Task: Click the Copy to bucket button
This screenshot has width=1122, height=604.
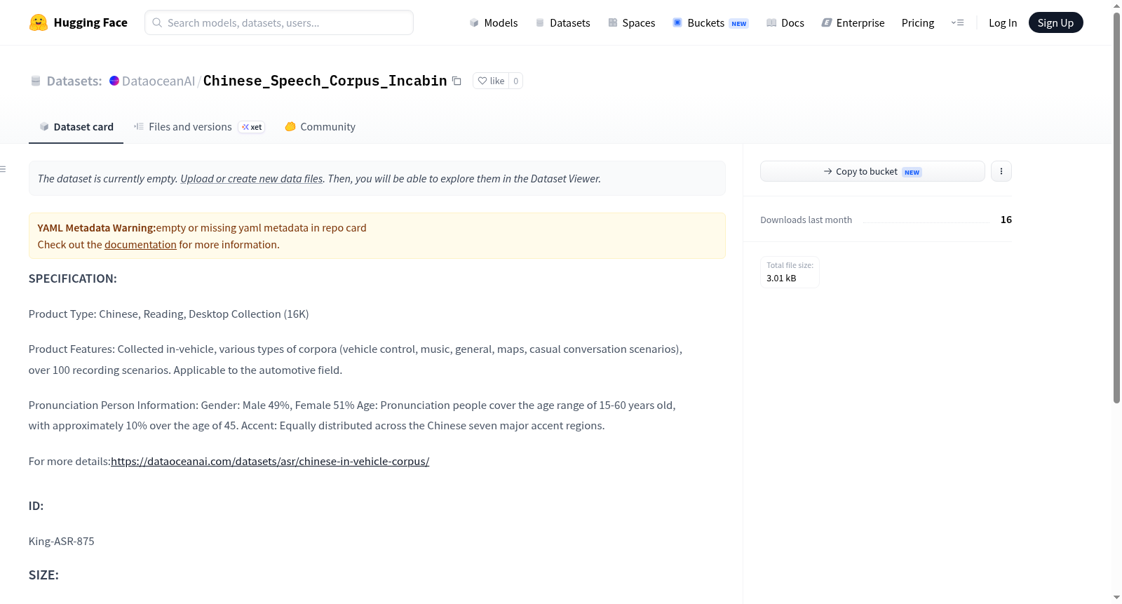Action: tap(872, 171)
